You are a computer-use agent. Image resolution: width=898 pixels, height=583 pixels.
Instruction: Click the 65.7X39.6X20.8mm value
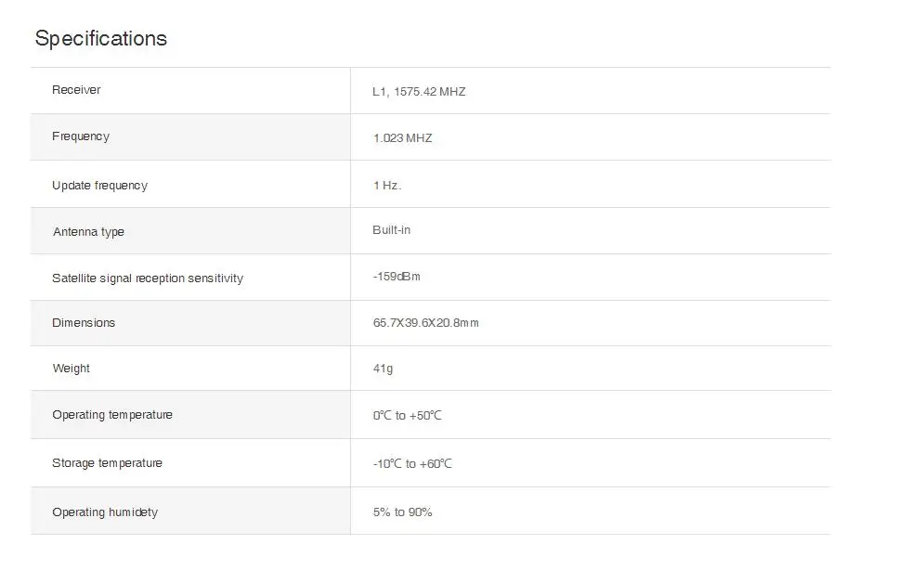425,323
